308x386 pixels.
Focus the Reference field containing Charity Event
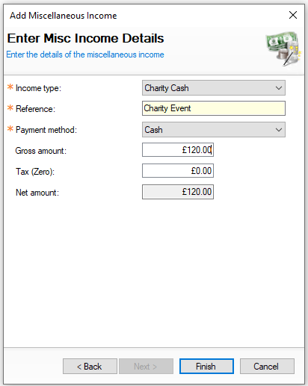click(214, 108)
